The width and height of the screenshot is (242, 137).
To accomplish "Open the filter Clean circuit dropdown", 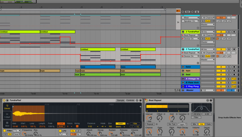I will click(17, 134).
